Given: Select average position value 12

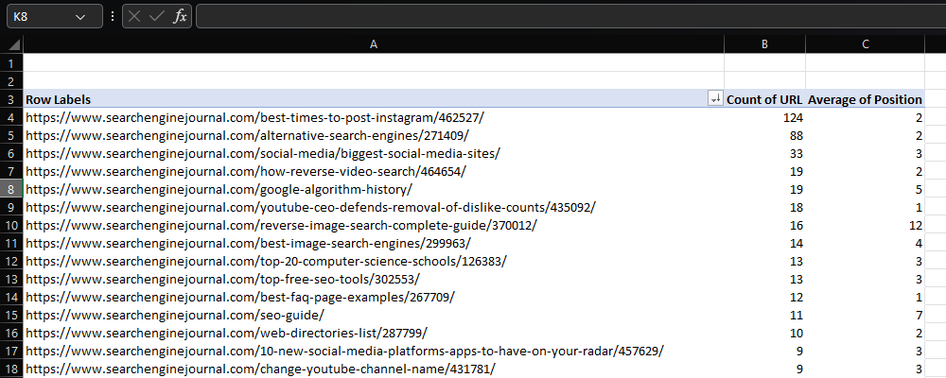Looking at the screenshot, I should tap(866, 226).
